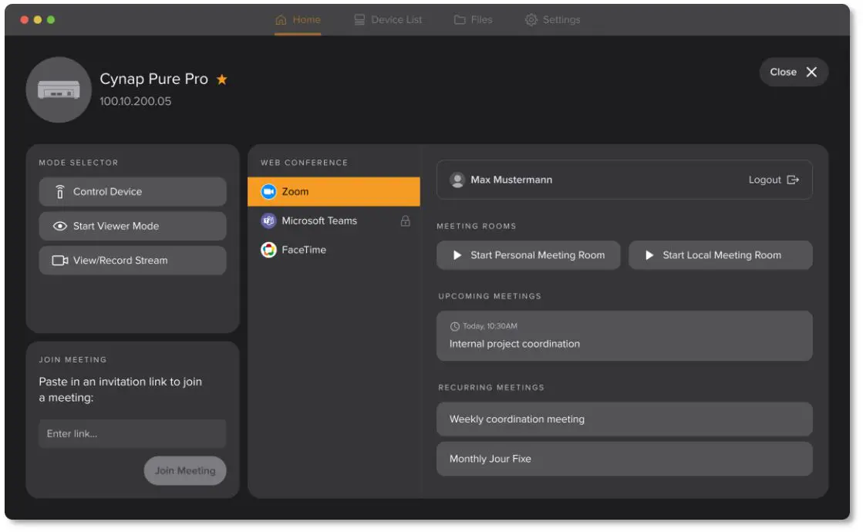The width and height of the screenshot is (863, 532).
Task: Open the Files tab
Action: 473,20
